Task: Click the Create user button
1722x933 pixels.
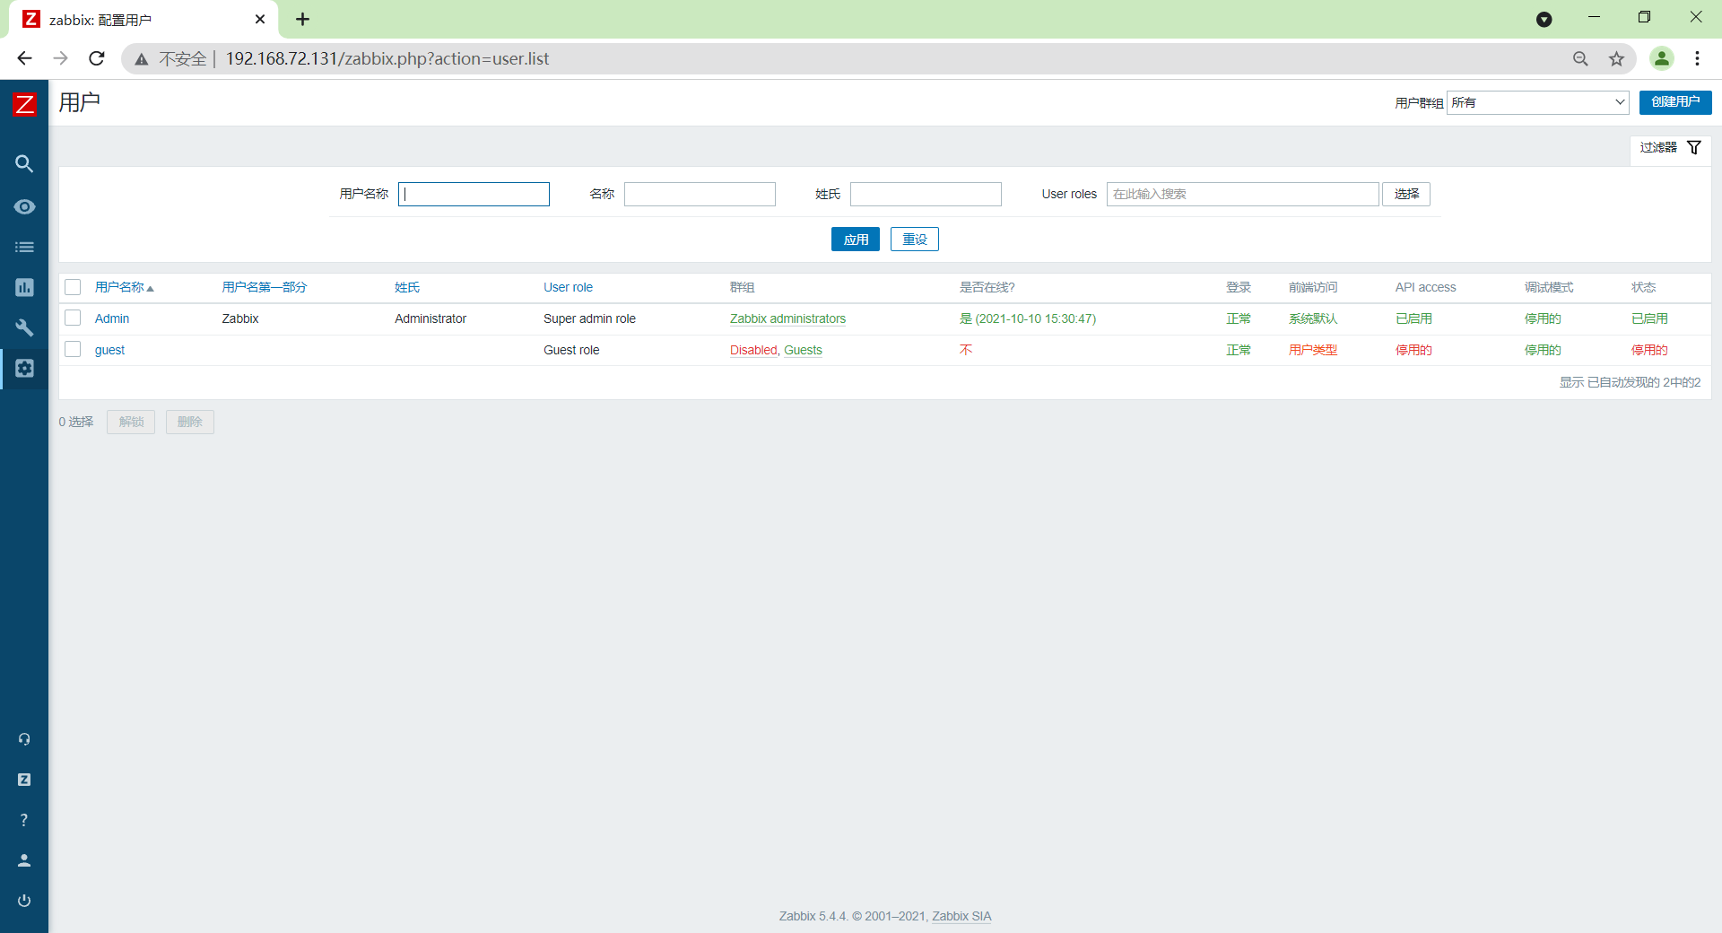Action: (x=1675, y=102)
